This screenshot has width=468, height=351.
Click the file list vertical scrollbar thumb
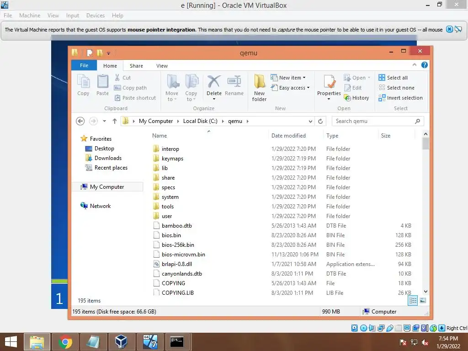pos(425,143)
